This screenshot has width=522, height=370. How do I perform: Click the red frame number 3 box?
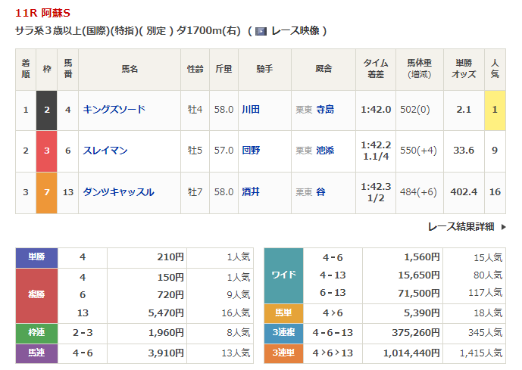(47, 151)
